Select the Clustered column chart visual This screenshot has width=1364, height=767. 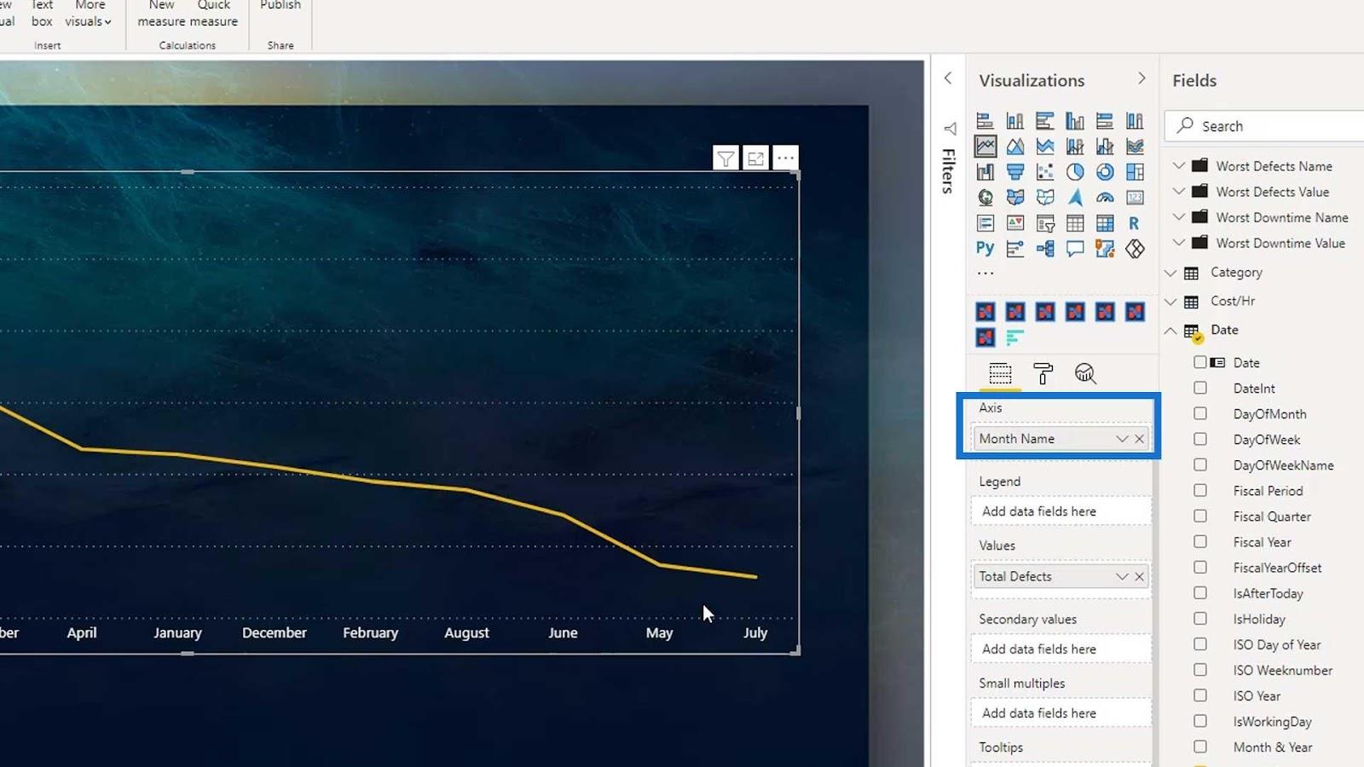[1075, 121]
